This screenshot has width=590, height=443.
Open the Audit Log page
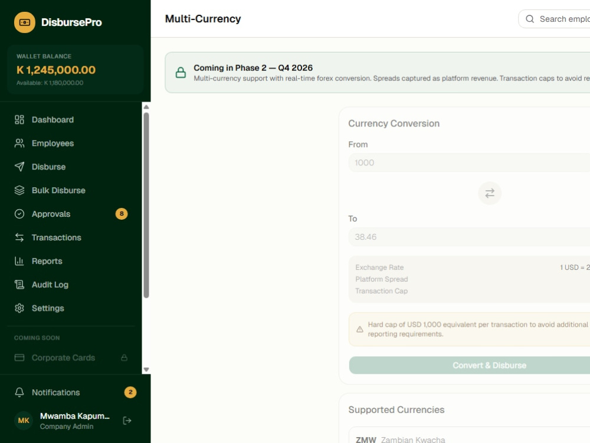(x=71, y=285)
